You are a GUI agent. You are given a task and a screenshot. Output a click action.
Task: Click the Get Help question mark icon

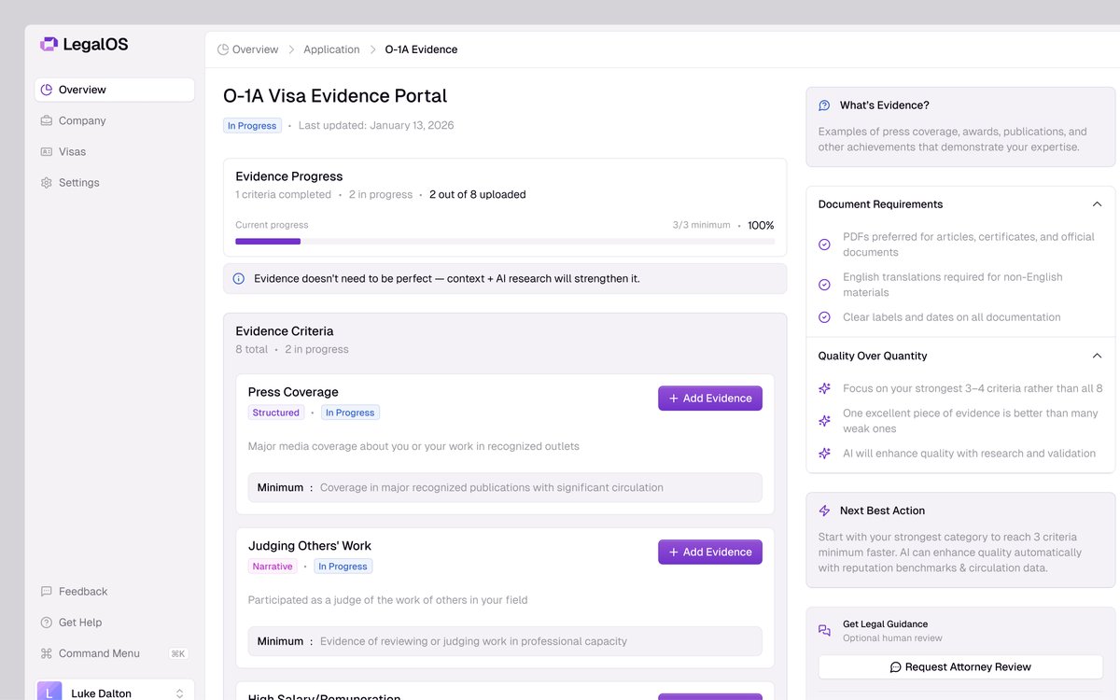tap(47, 623)
